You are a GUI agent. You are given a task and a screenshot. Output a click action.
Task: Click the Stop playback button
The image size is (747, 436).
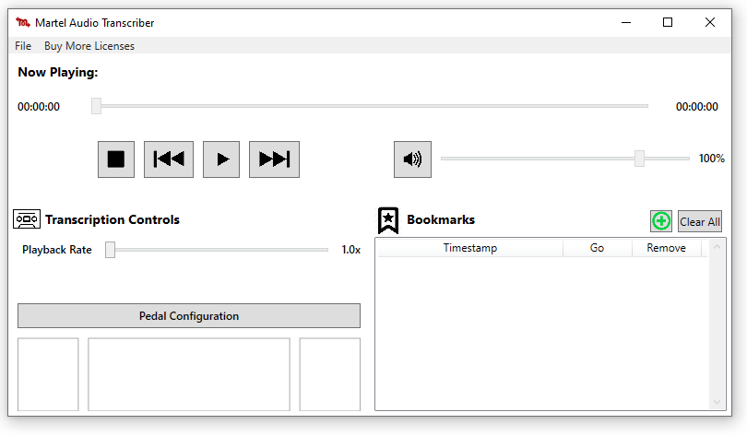point(116,159)
